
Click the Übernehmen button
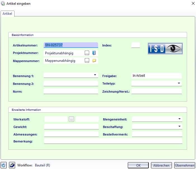[185, 165]
